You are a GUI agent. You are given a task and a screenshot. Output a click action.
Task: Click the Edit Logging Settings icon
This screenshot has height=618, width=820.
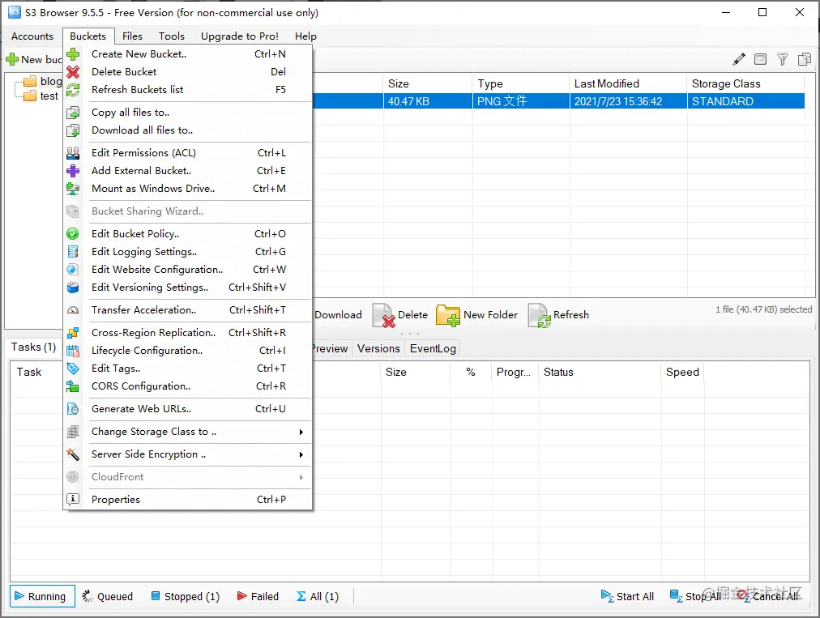(73, 251)
